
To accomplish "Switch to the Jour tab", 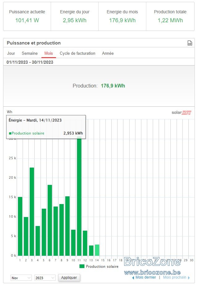I will (11, 53).
